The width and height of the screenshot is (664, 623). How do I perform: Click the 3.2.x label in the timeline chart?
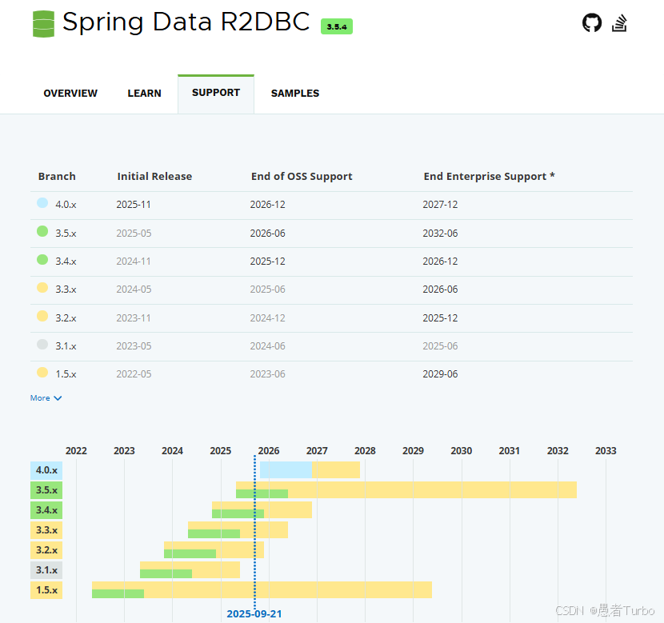click(x=46, y=550)
